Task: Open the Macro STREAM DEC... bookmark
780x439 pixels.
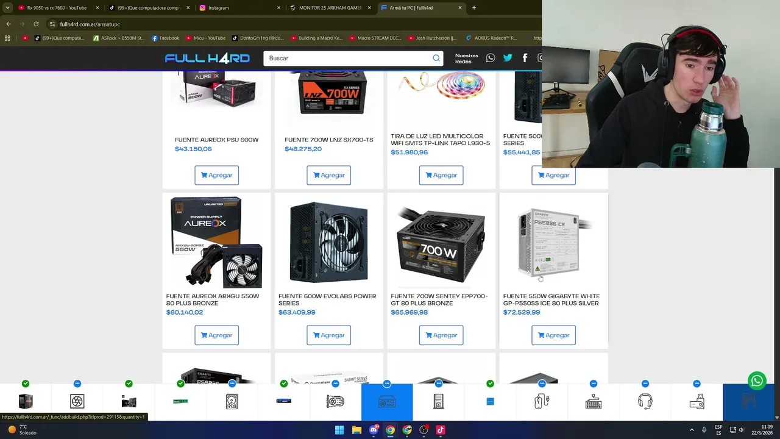Action: pyautogui.click(x=375, y=38)
